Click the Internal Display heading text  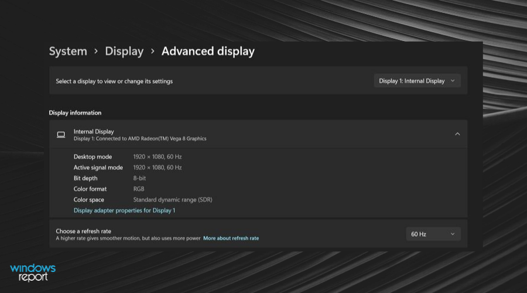click(x=94, y=131)
